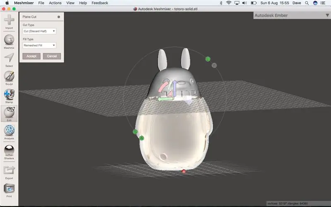
Task: Click the Plane Cut settings gear
Action: [x=59, y=17]
